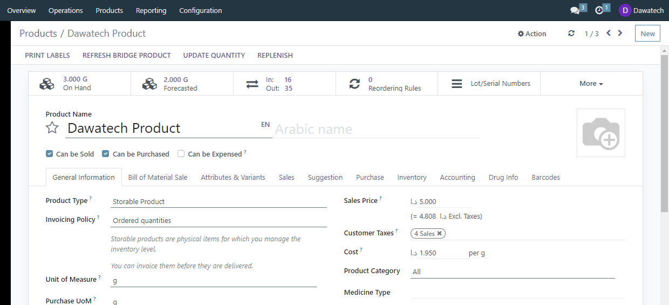Screen dimensions: 669x305
Task: Click the Action gear icon
Action: pyautogui.click(x=521, y=33)
